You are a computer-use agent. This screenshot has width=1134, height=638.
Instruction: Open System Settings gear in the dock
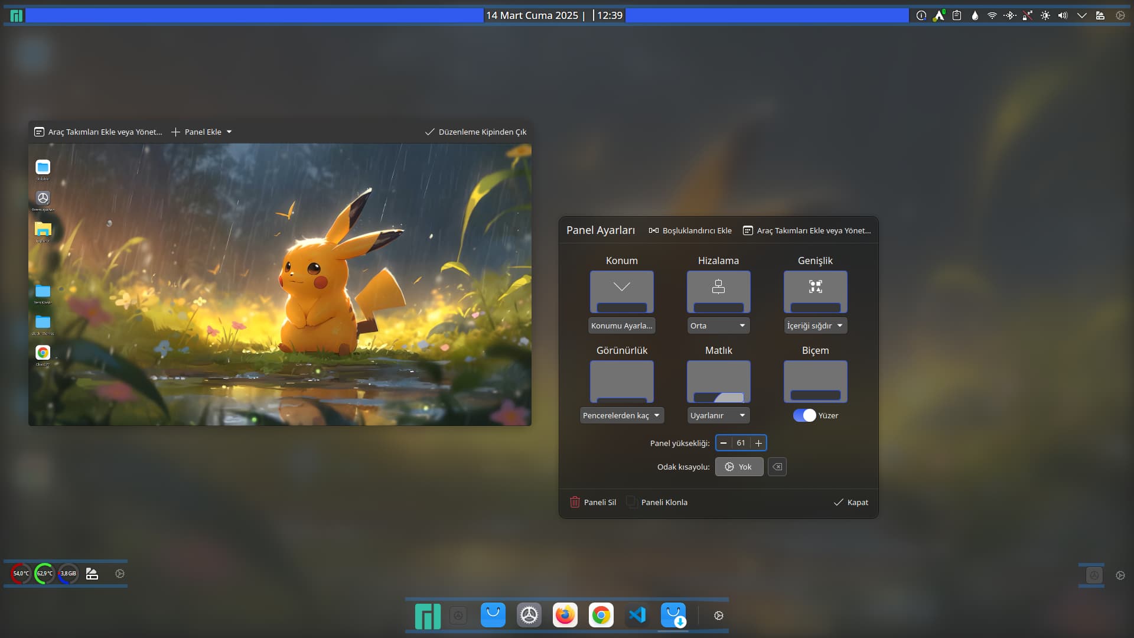click(529, 615)
